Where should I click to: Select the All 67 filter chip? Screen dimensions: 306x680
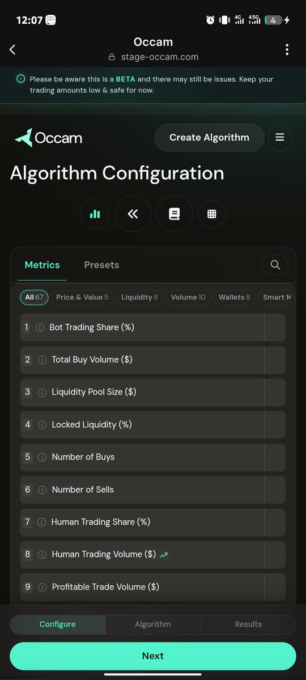click(34, 297)
